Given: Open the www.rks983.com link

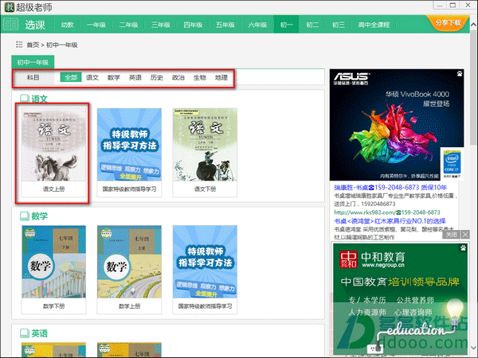Looking at the screenshot, I should coord(387,212).
